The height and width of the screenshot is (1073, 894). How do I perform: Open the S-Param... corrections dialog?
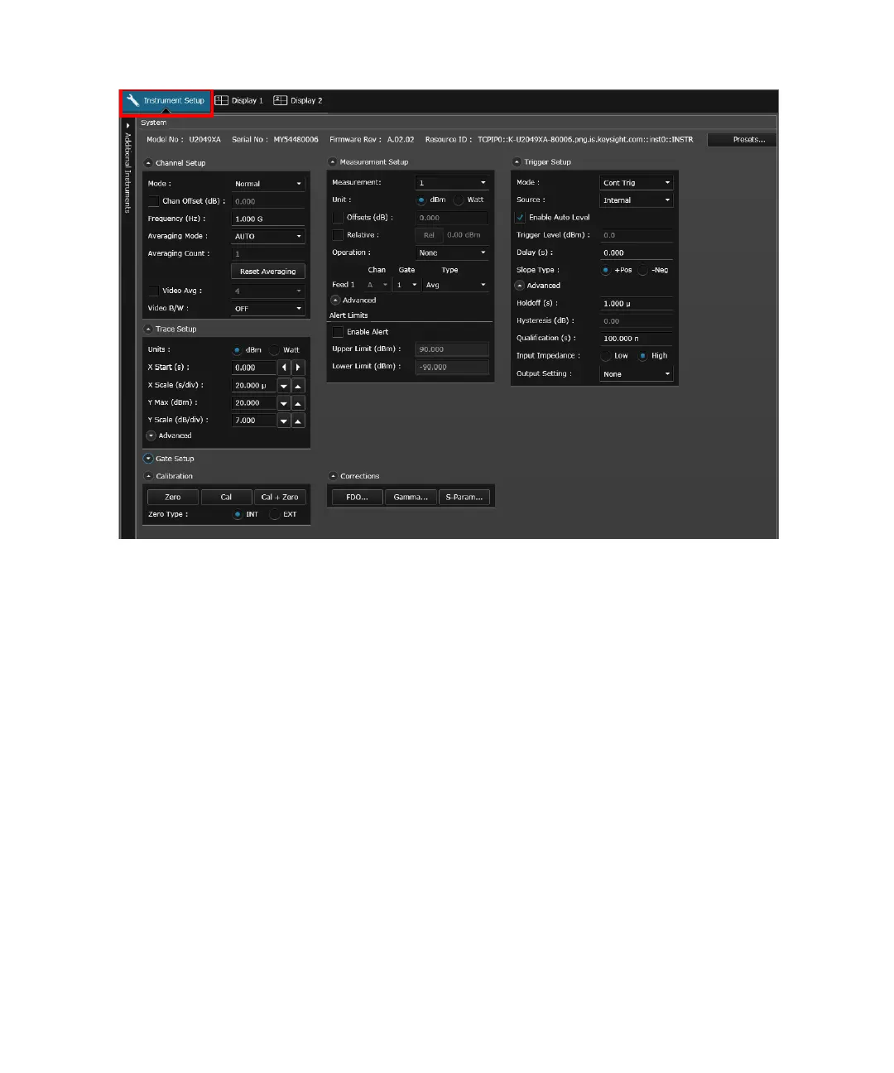click(x=464, y=497)
